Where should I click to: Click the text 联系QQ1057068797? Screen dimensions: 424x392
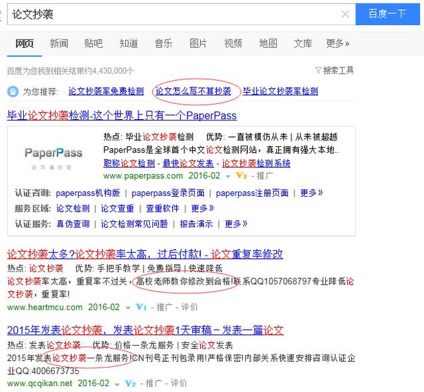[272, 281]
